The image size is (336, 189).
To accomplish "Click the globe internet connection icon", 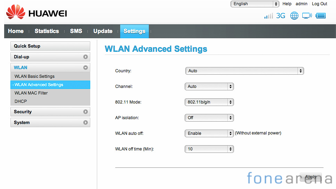I will (294, 16).
